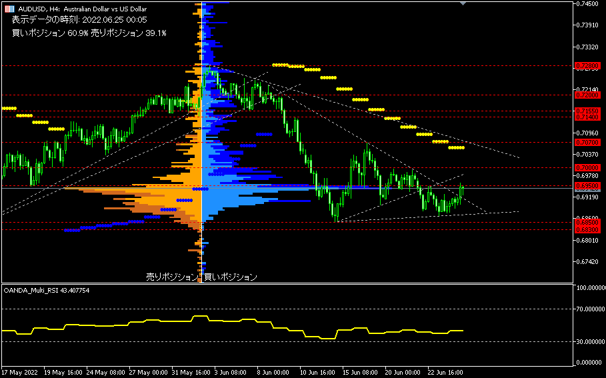The height and width of the screenshot is (378, 606).
Task: Click the red 0.71400 price level label
Action: coord(587,117)
